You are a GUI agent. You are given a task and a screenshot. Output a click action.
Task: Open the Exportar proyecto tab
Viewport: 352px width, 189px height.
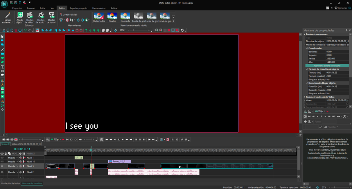click(78, 8)
